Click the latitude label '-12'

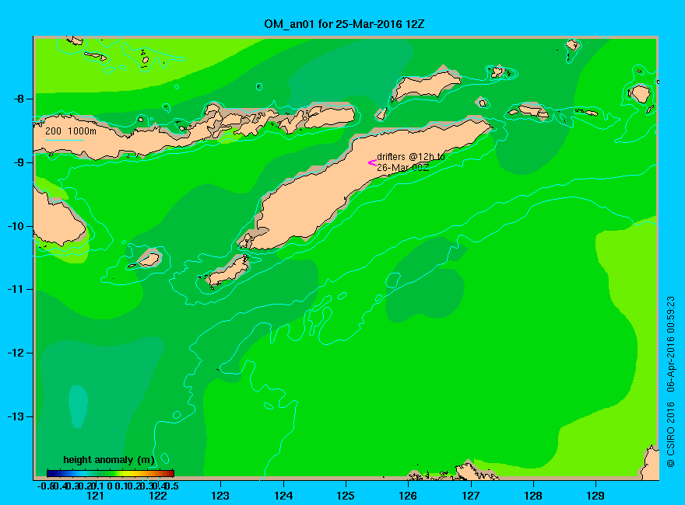coord(16,353)
